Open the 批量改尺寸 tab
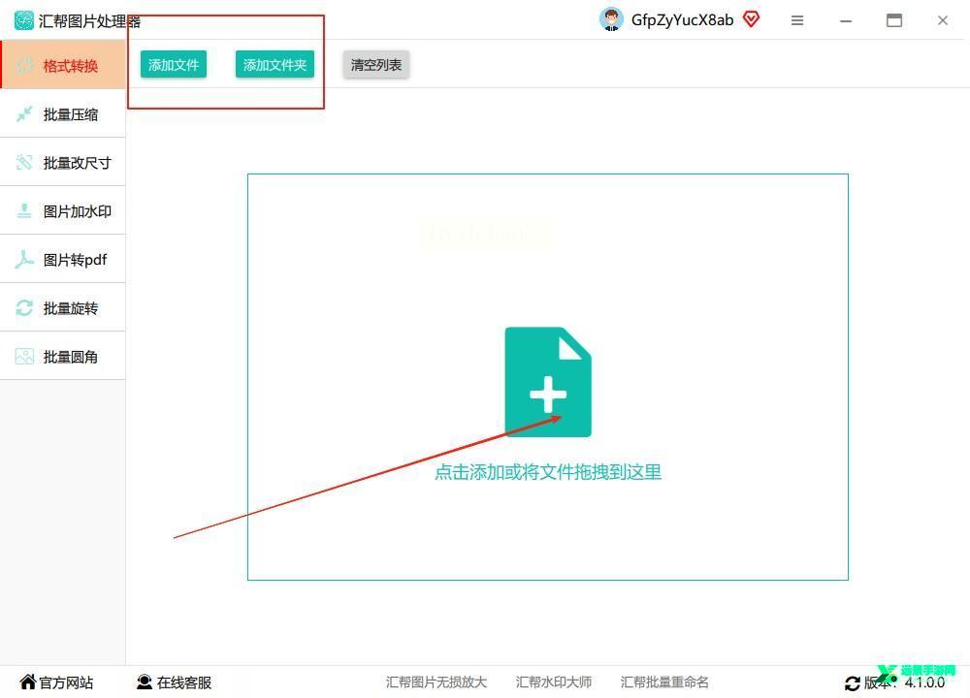 tap(63, 163)
